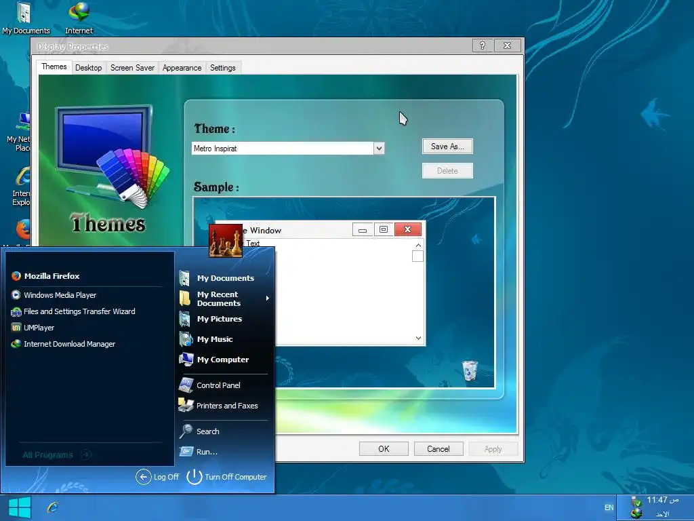Click Turn Off Computer power icon

pos(195,477)
